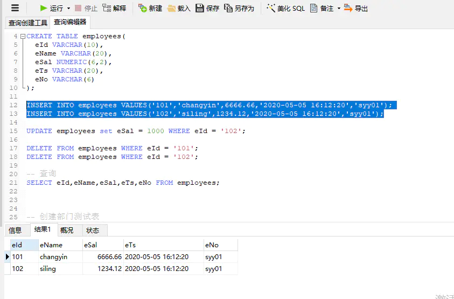Click the eTs timestamp in row 101

pyautogui.click(x=164, y=257)
